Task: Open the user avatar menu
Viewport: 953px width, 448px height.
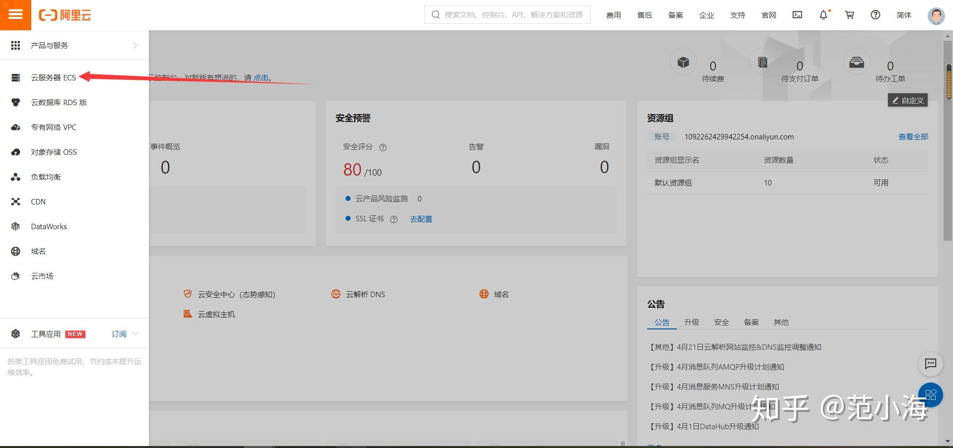Action: click(x=936, y=16)
